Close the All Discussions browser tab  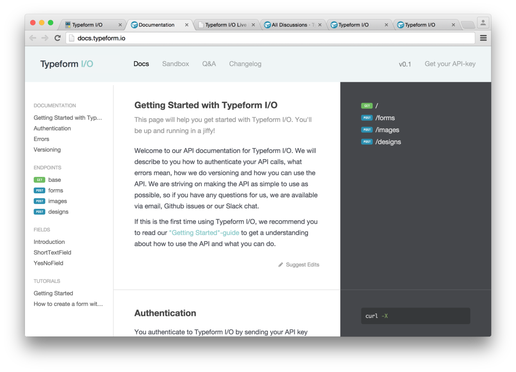click(x=320, y=25)
